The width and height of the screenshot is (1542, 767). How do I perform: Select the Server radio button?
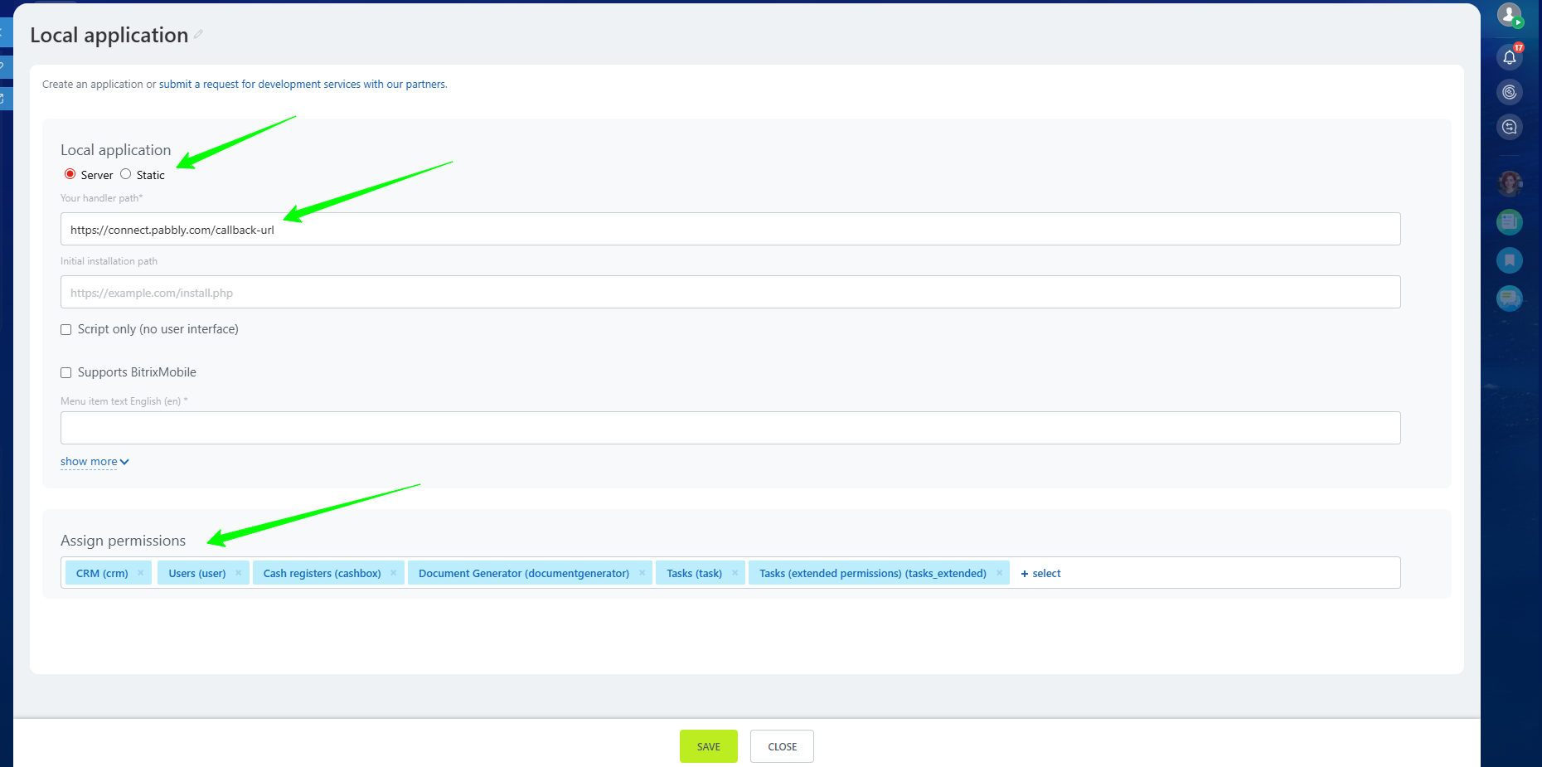70,174
